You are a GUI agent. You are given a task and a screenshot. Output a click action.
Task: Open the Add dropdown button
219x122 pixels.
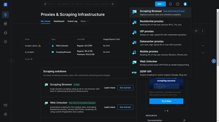[160, 4]
